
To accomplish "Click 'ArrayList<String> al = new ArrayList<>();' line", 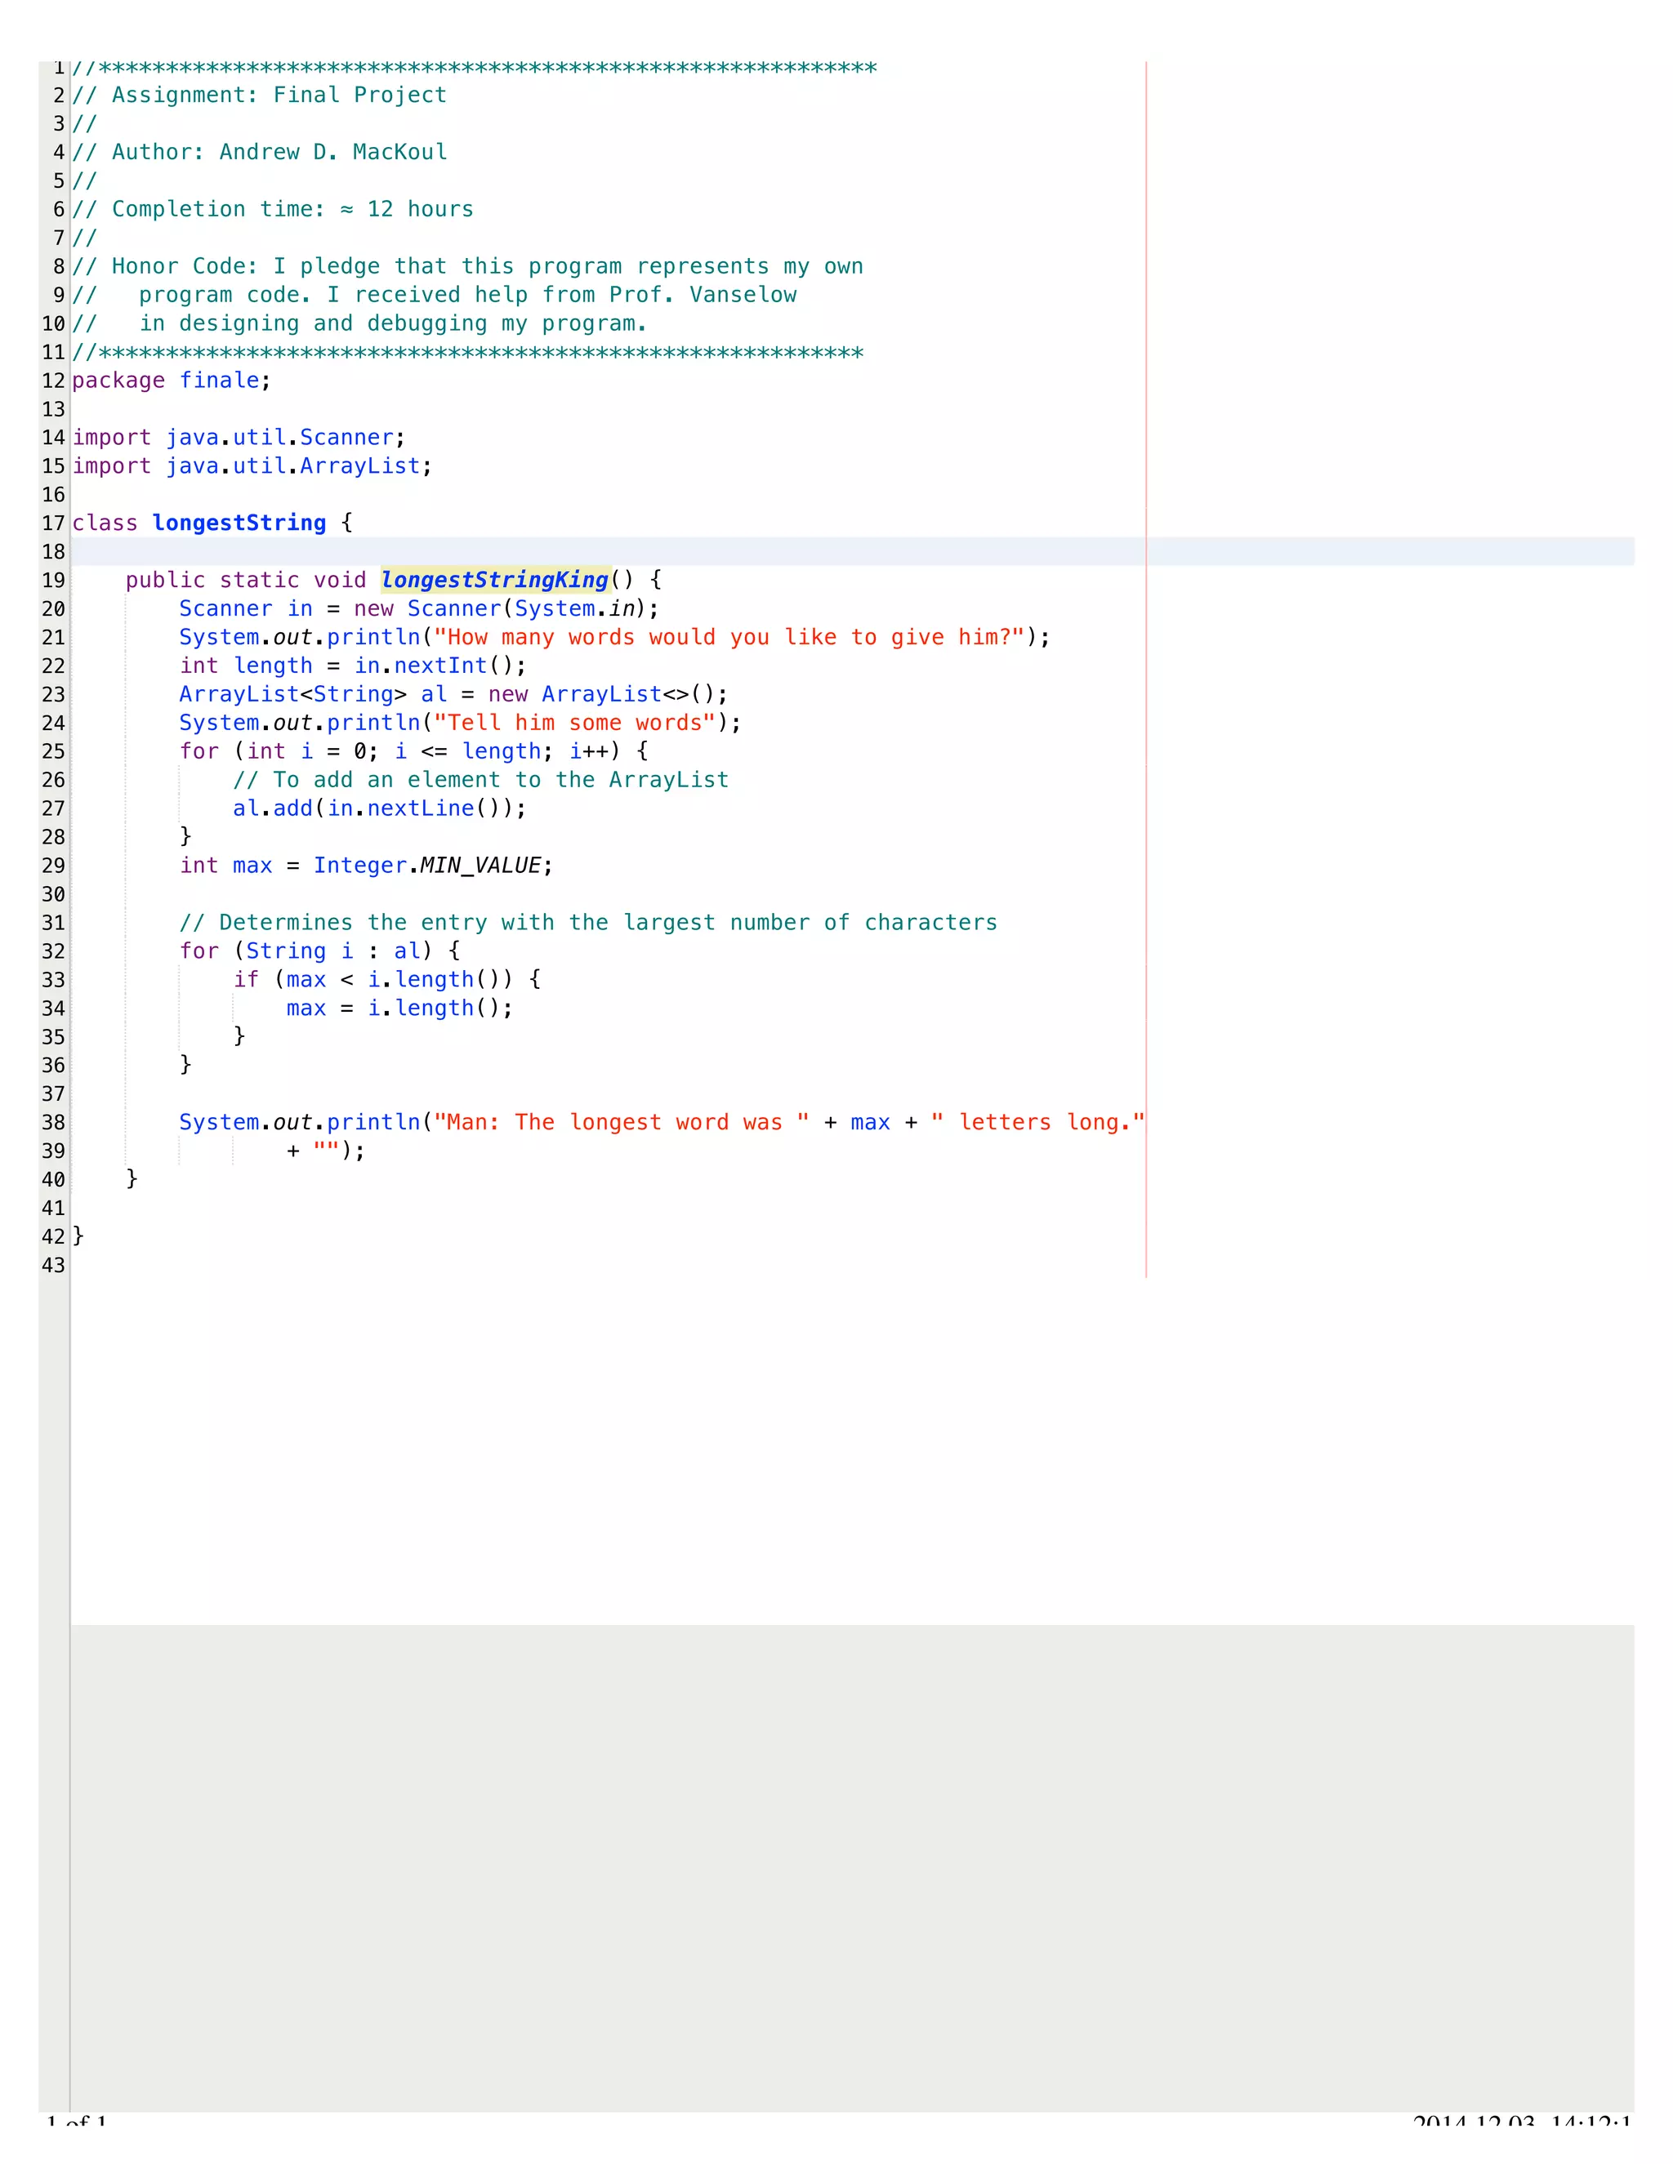I will tap(454, 695).
